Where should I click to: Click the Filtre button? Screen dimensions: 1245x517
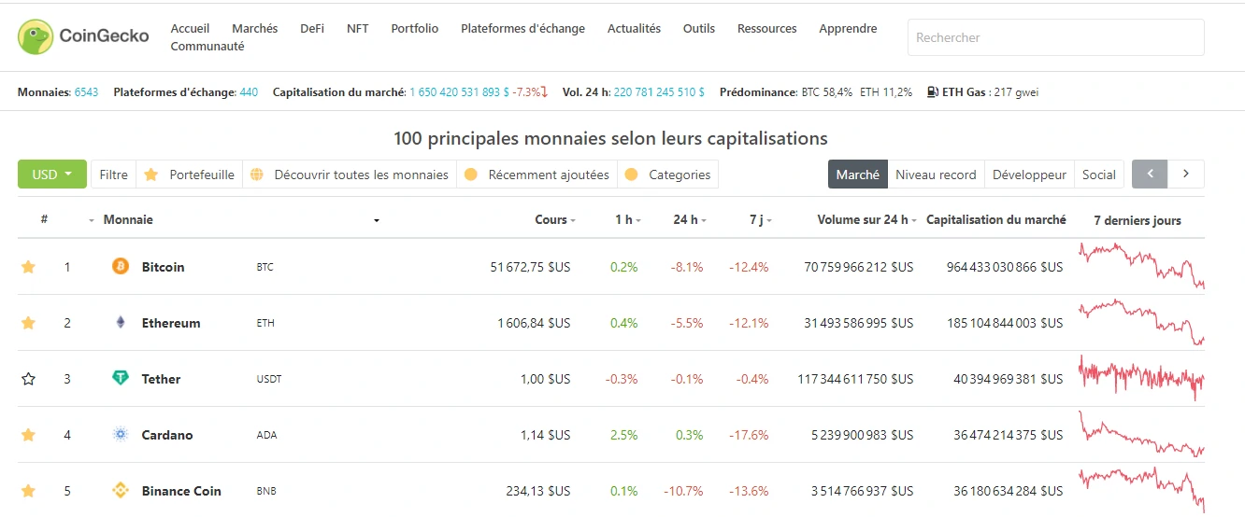(x=113, y=175)
